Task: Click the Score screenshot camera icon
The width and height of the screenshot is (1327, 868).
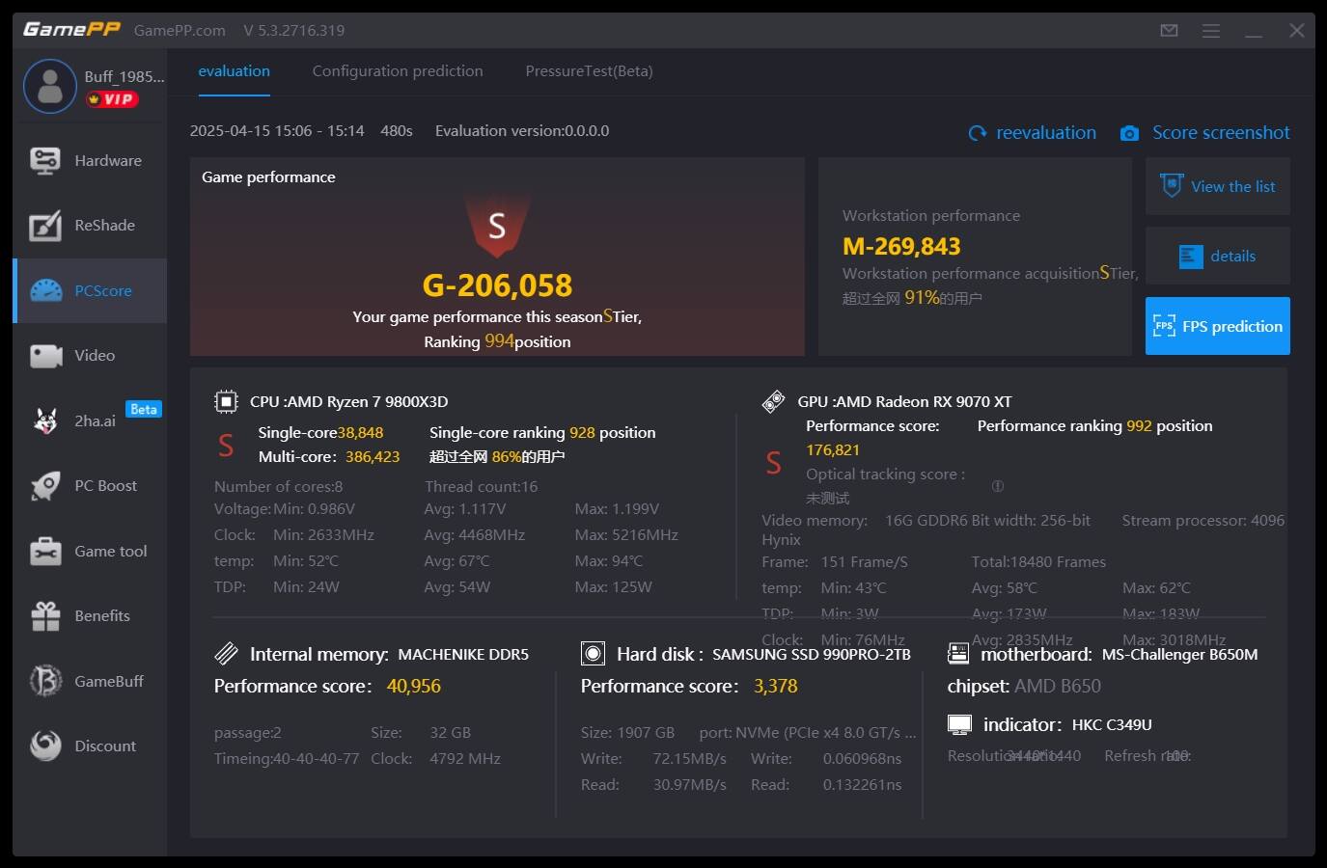Action: pyautogui.click(x=1129, y=133)
